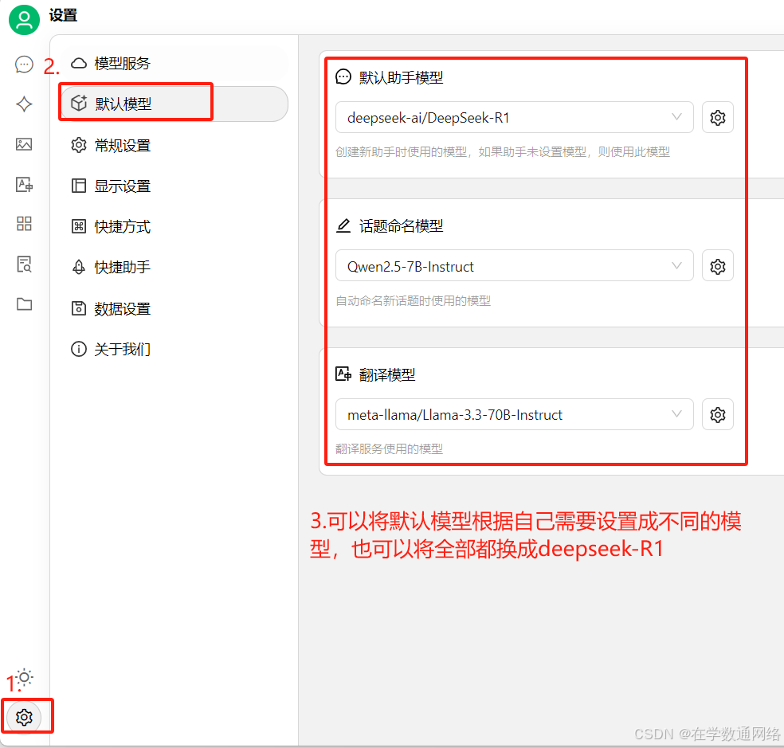Open the 显示设置 menu item
This screenshot has width=784, height=748.
173,186
